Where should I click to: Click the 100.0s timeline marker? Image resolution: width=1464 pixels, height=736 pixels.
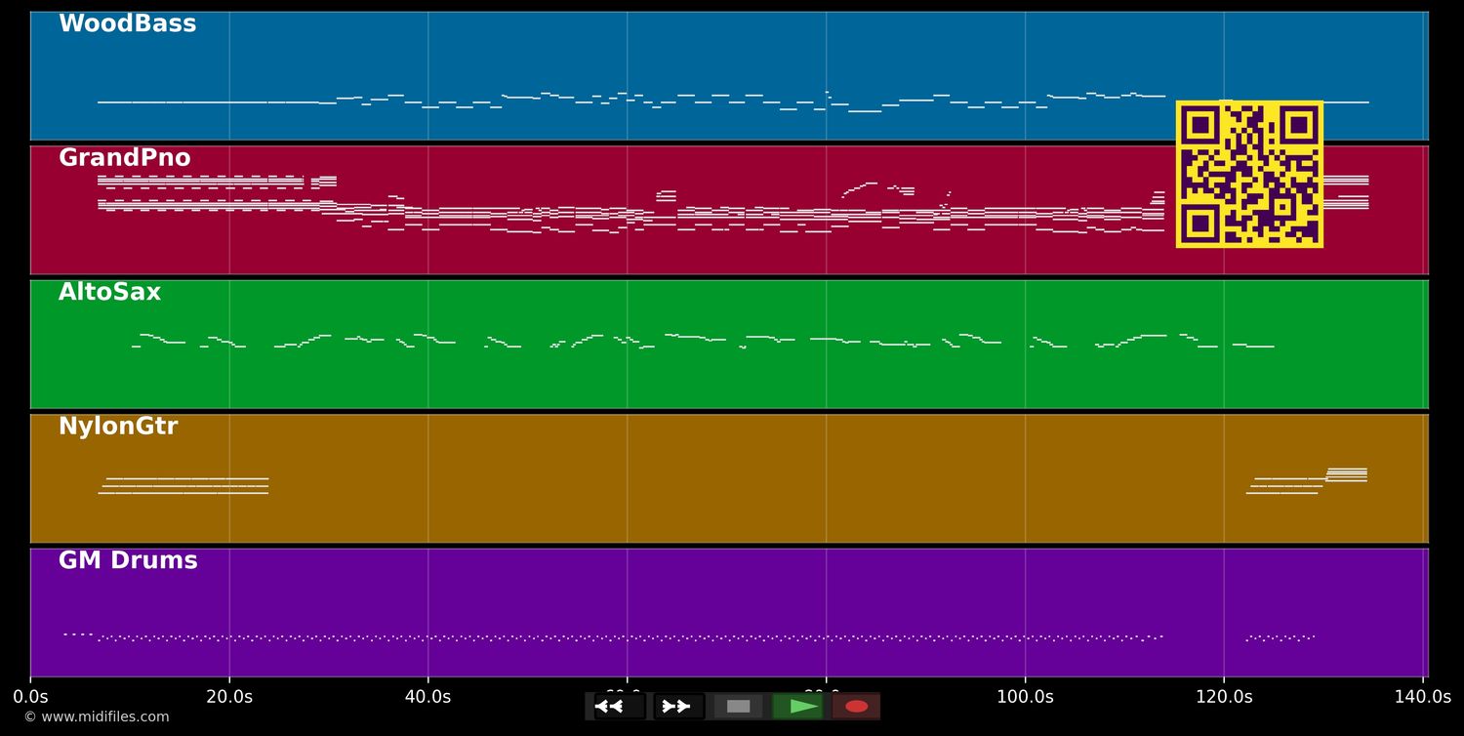(1025, 697)
